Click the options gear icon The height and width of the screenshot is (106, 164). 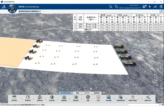pos(98,97)
